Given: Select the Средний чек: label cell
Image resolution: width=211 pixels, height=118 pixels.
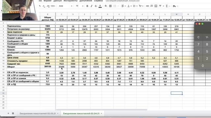Looking at the screenshot, I should [23, 64].
